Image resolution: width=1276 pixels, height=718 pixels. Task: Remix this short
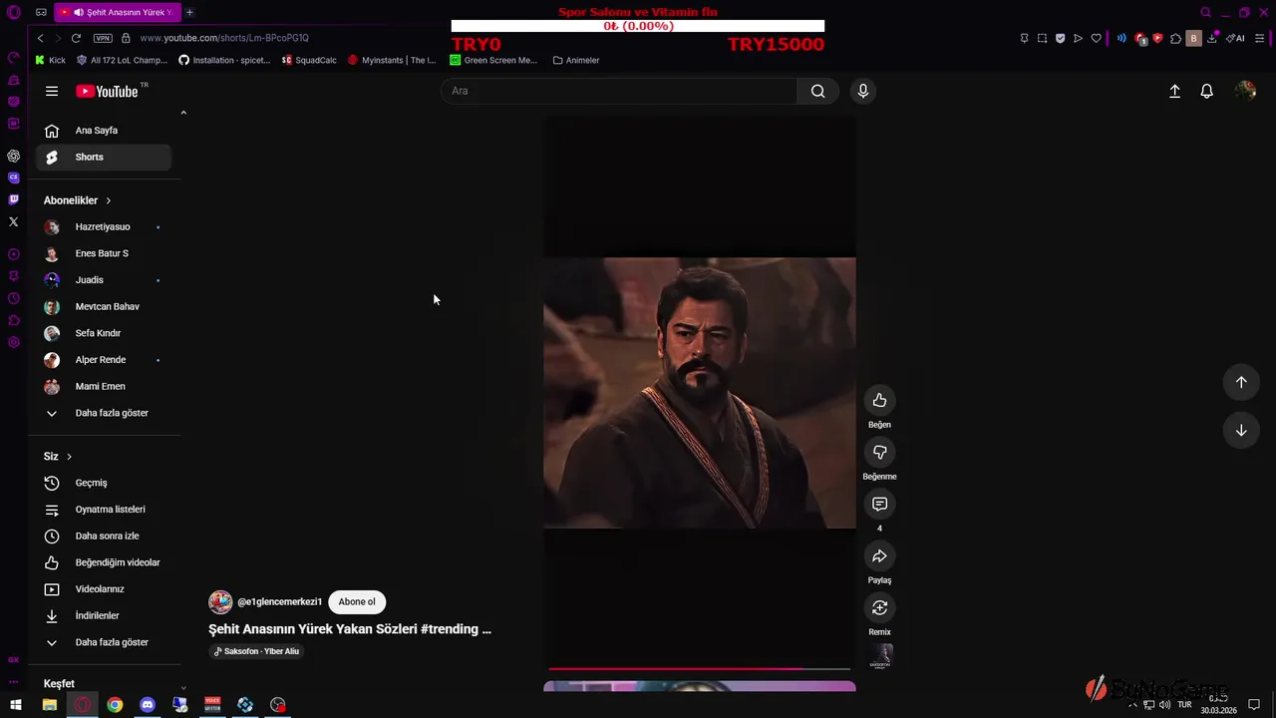pyautogui.click(x=879, y=608)
